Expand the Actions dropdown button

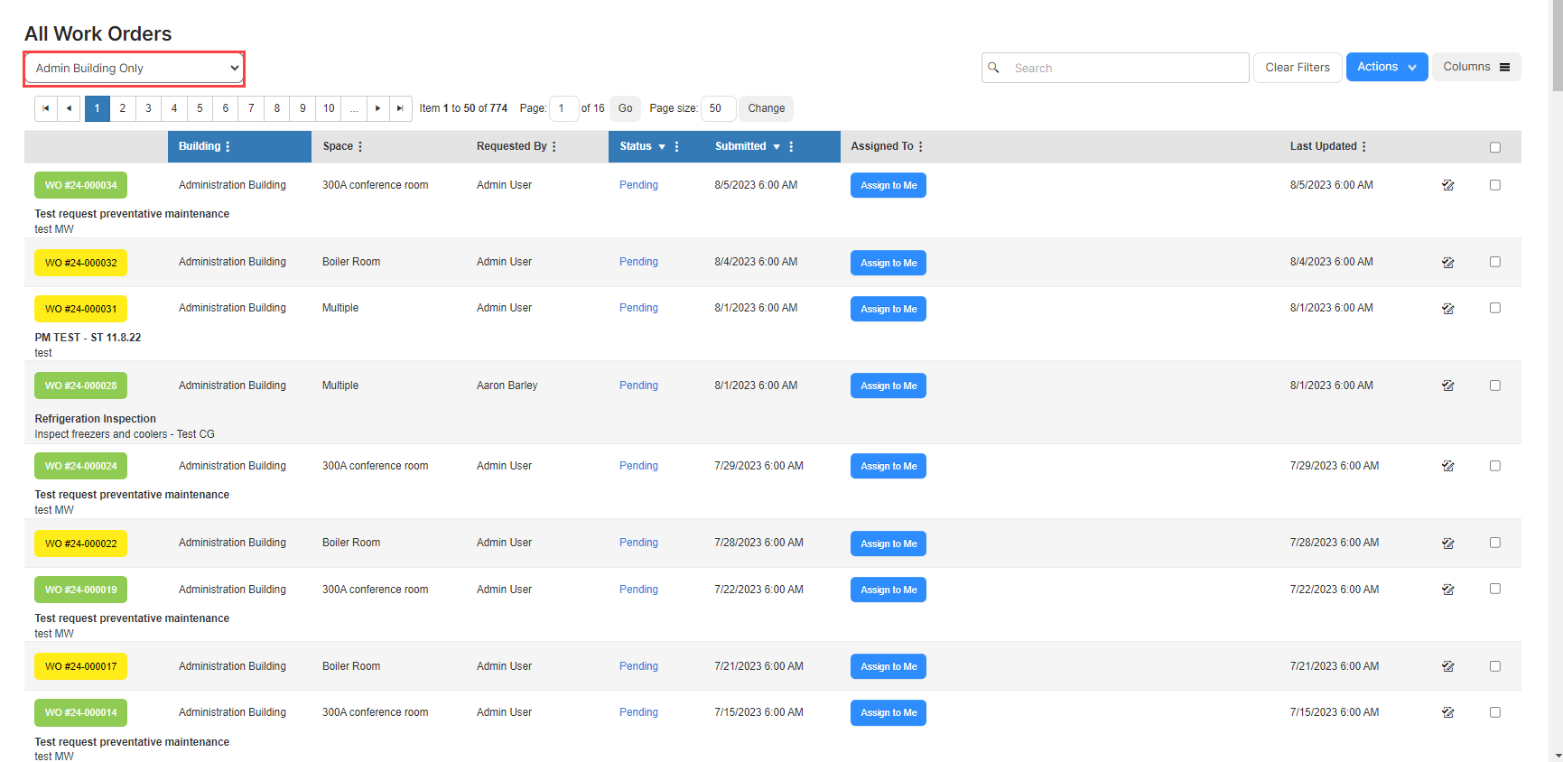1387,67
